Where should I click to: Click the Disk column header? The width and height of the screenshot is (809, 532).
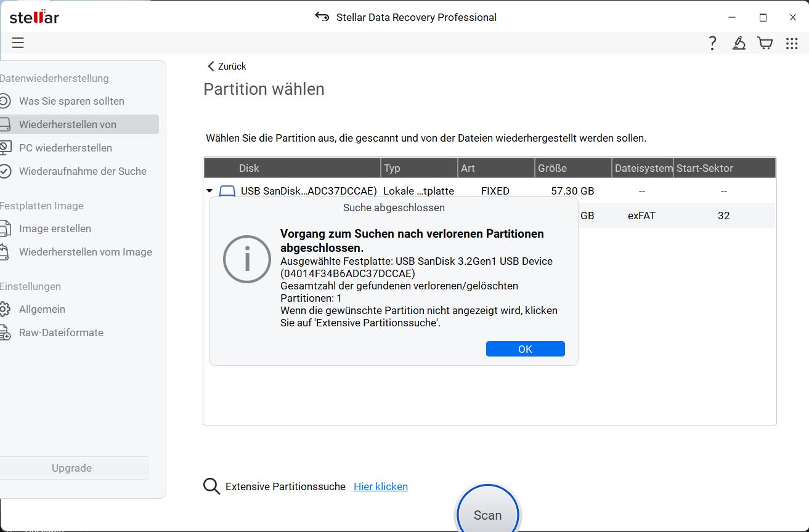292,168
